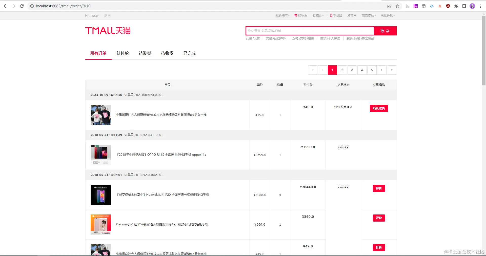Go to pagination page 1
This screenshot has width=486, height=256.
coord(332,70)
